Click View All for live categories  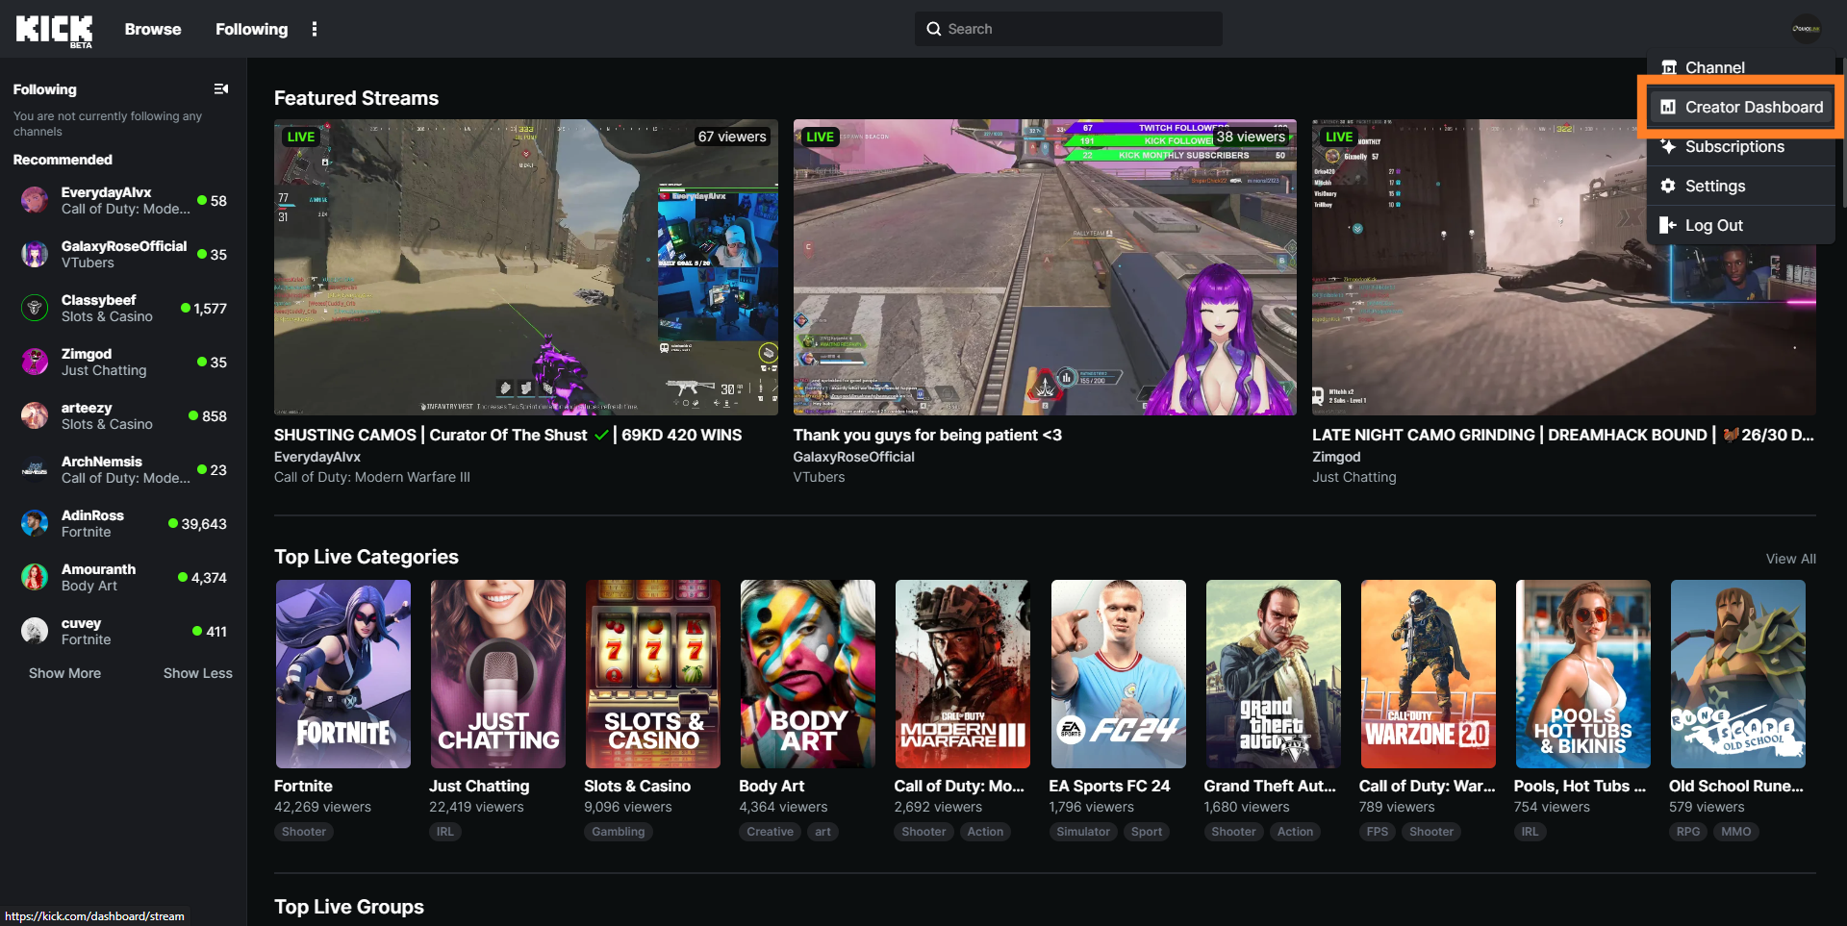tap(1790, 559)
